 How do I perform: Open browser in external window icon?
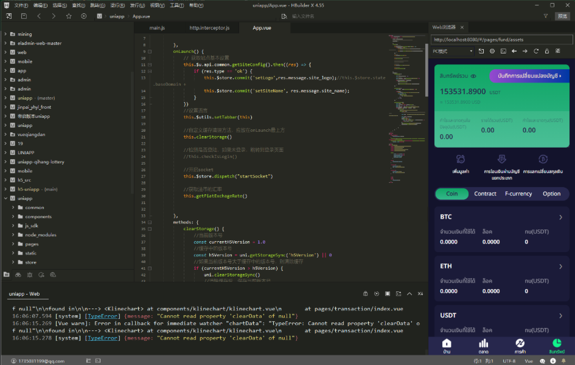click(481, 51)
